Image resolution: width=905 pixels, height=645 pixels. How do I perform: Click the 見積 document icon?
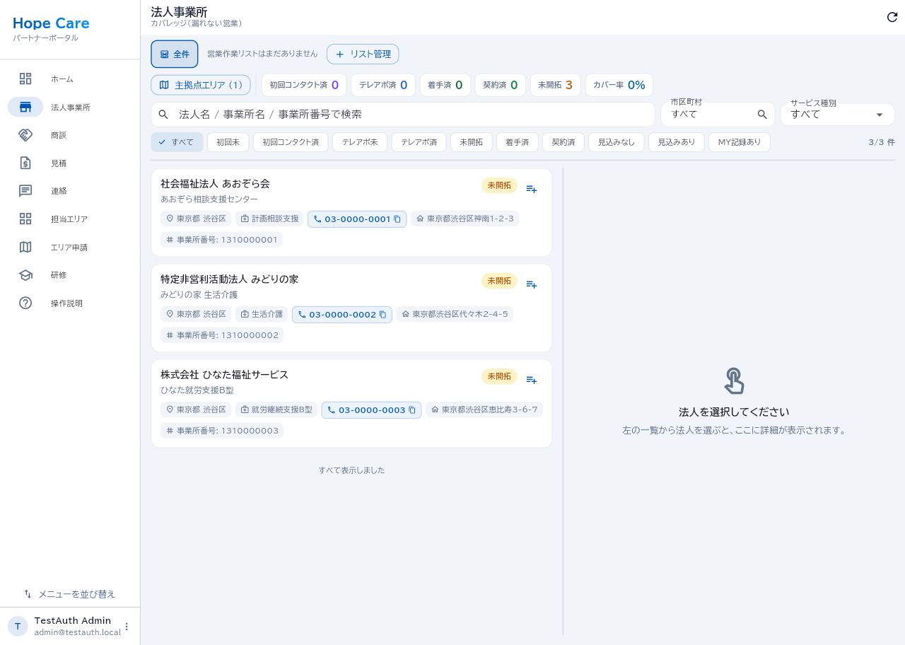[25, 163]
